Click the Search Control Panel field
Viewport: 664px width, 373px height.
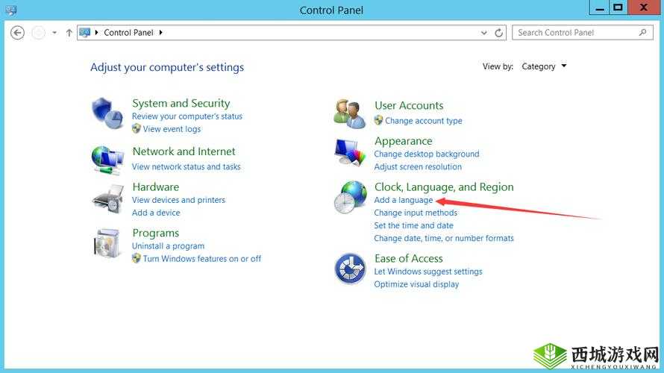pyautogui.click(x=574, y=33)
